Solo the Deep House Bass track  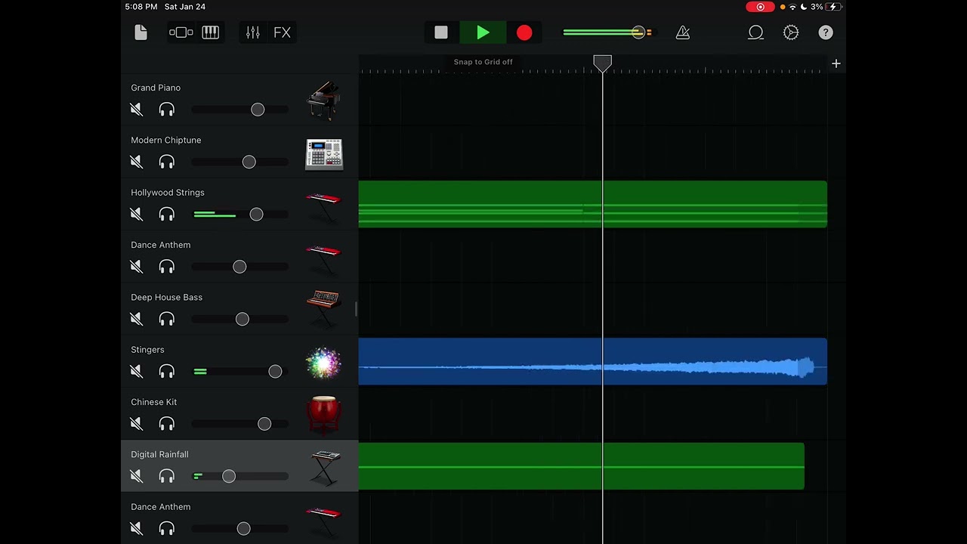pos(167,319)
